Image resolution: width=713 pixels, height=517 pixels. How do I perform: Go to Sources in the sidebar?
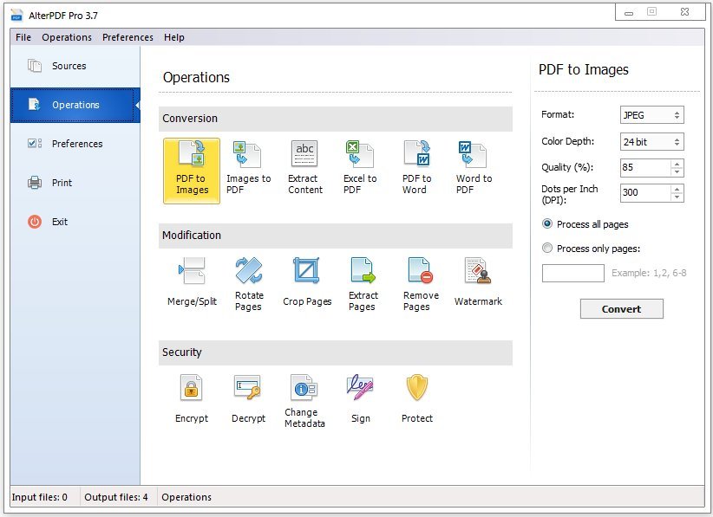(69, 66)
